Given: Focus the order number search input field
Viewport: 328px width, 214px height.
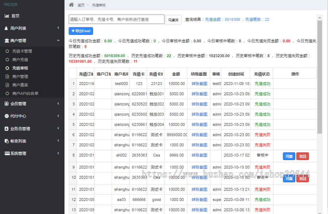Looking at the screenshot, I should pos(117,19).
